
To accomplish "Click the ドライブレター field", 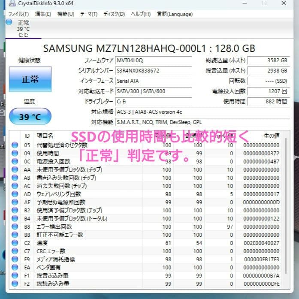I will [154, 102].
